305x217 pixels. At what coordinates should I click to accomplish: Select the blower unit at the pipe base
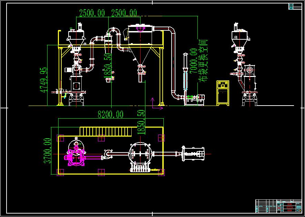point(195,99)
